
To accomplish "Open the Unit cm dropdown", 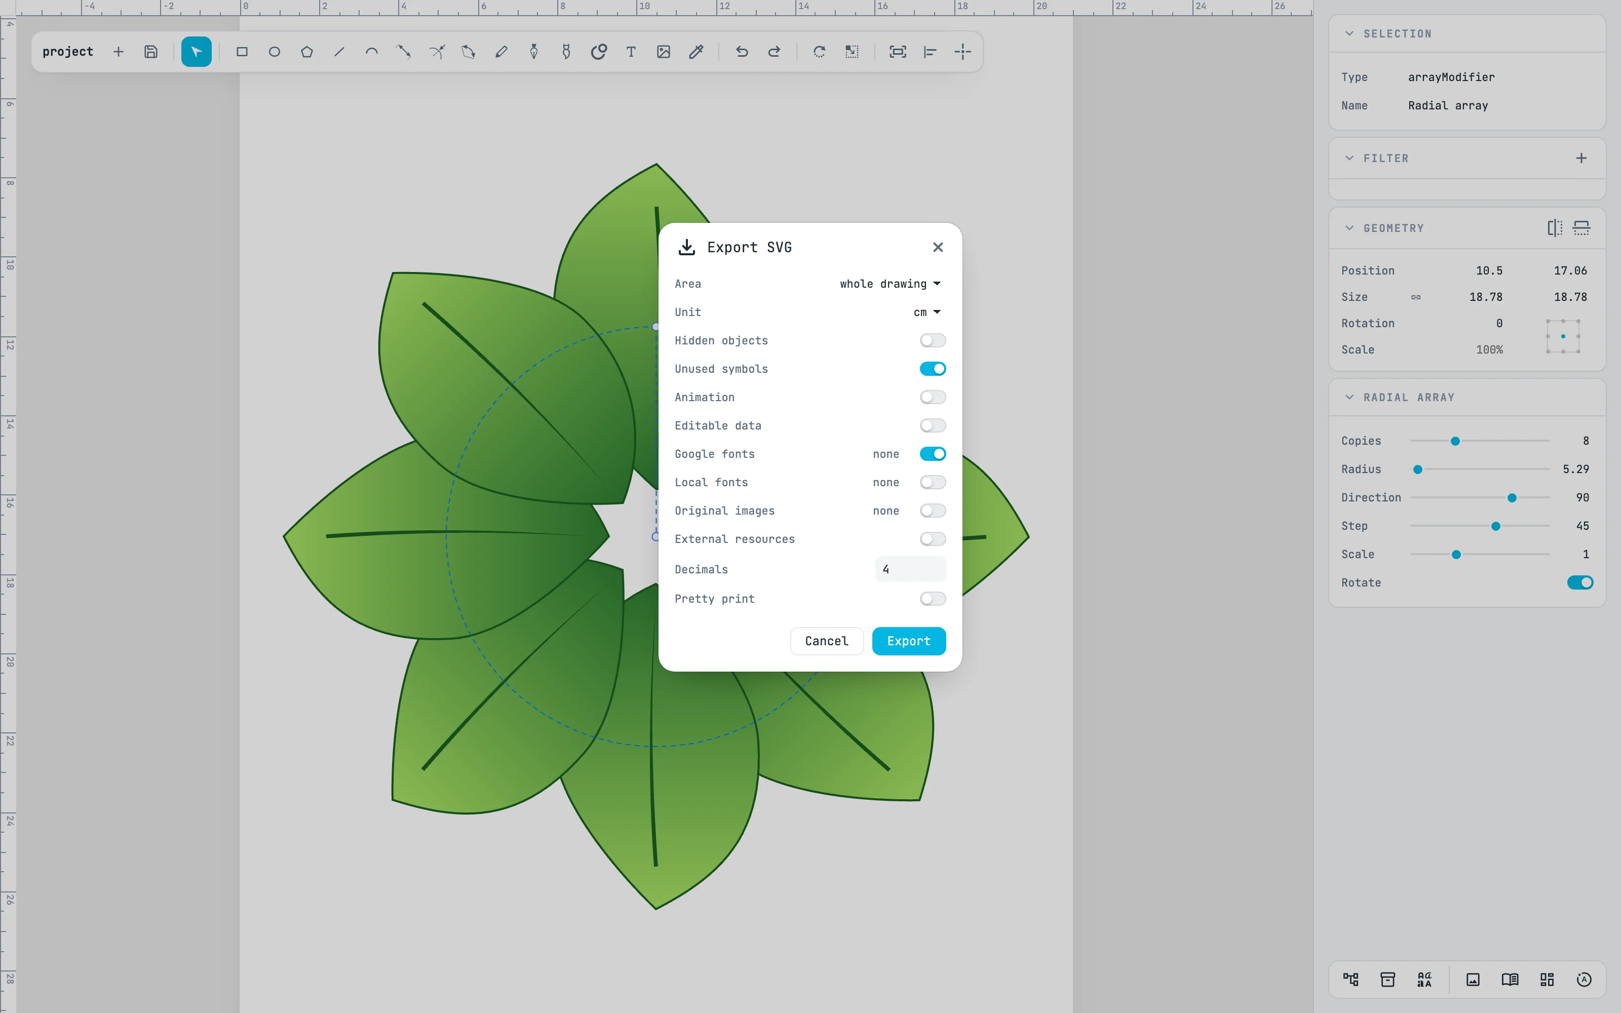I will 927,312.
